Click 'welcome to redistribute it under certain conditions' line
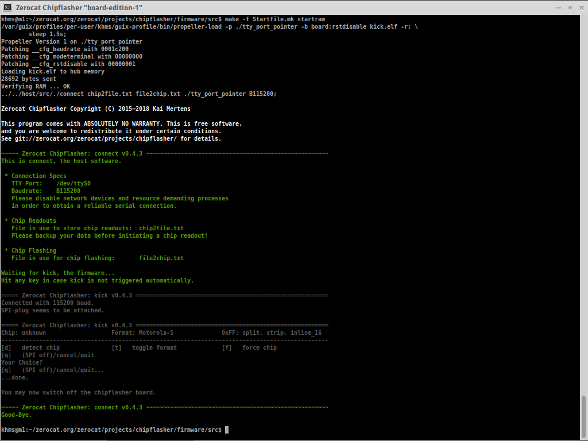 (111, 131)
